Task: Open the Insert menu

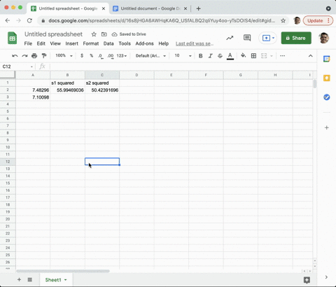Action: tap(71, 43)
